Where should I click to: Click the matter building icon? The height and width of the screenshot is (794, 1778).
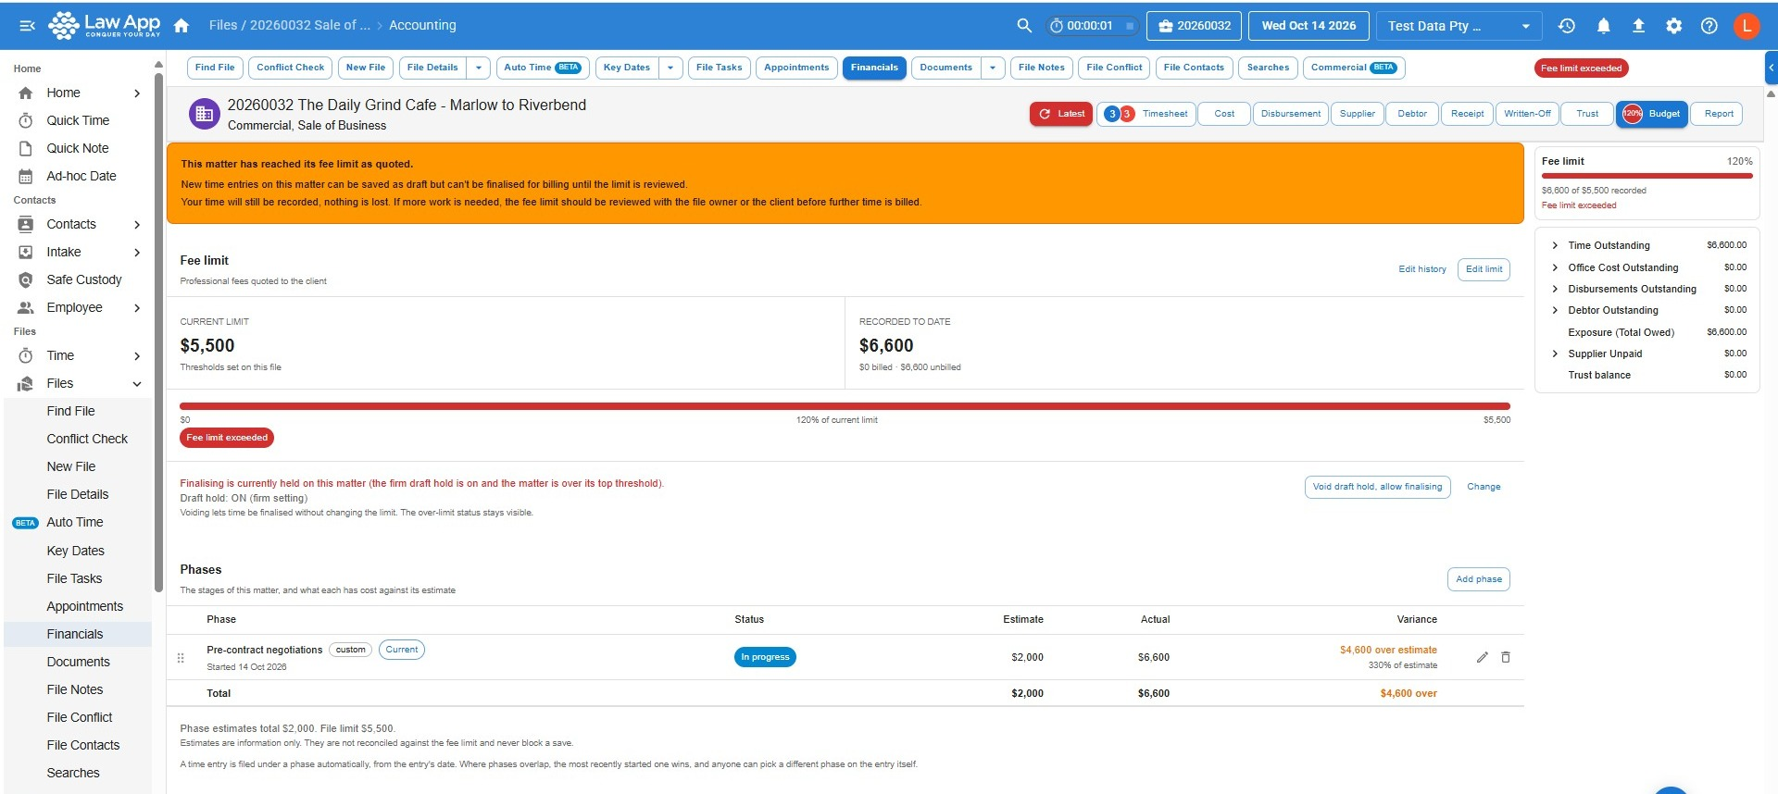pos(204,114)
